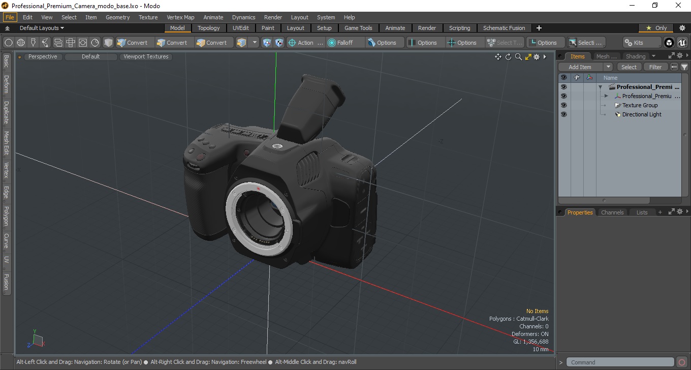The width and height of the screenshot is (691, 370).
Task: Open Options next to the Falloff button
Action: point(385,43)
